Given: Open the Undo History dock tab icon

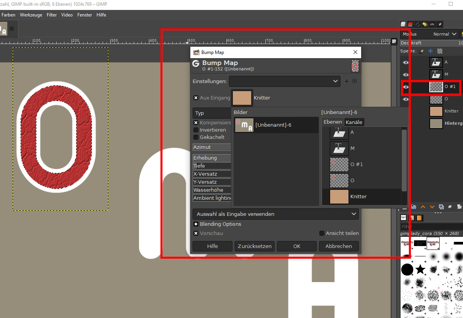Looking at the screenshot, I should pyautogui.click(x=425, y=24).
